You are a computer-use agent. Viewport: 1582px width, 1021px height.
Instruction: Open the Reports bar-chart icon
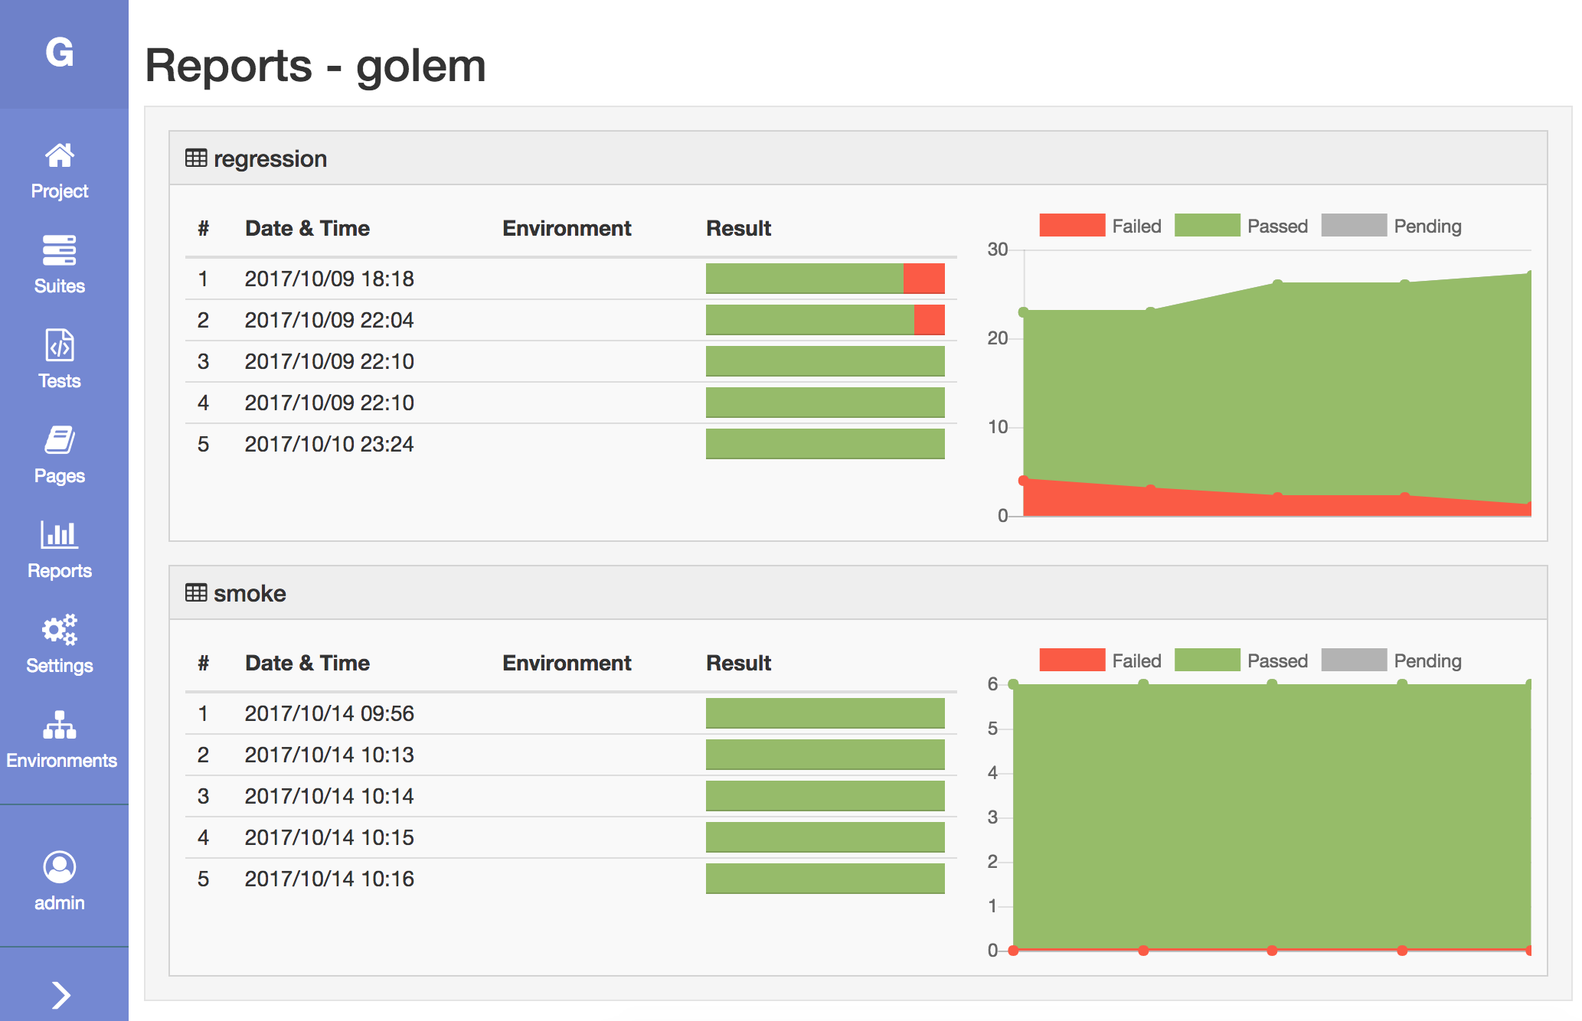[x=60, y=535]
